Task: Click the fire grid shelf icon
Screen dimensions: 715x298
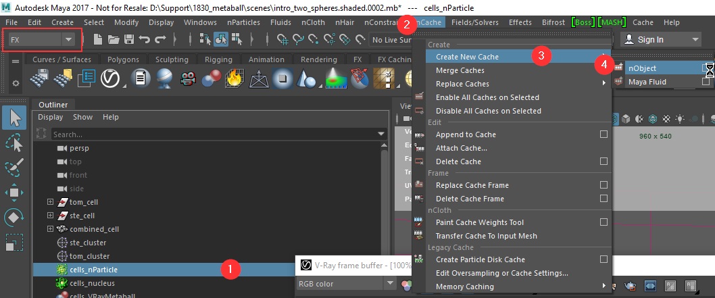Action: (x=233, y=78)
